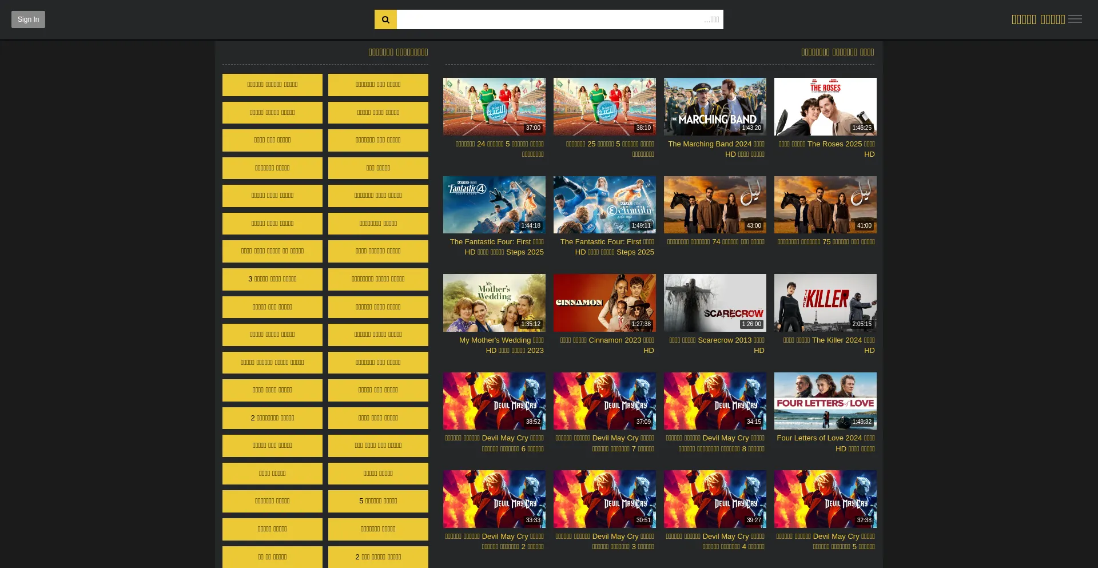Select the thumbnail with duration 38:10

[604, 106]
